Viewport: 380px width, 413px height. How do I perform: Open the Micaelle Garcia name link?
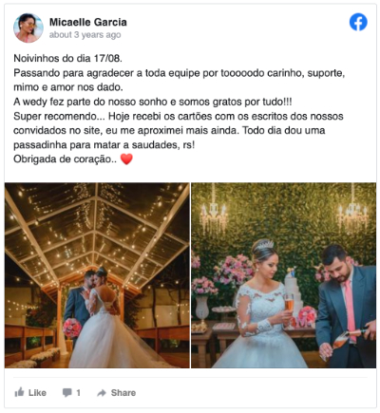tap(88, 22)
